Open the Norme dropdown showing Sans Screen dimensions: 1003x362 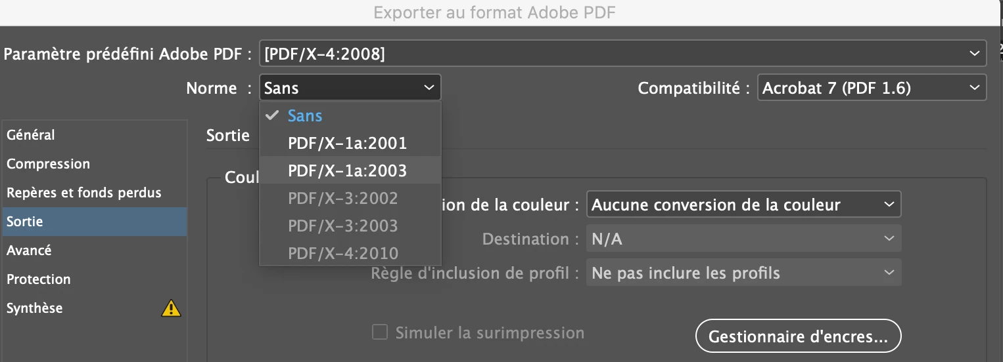pyautogui.click(x=350, y=88)
